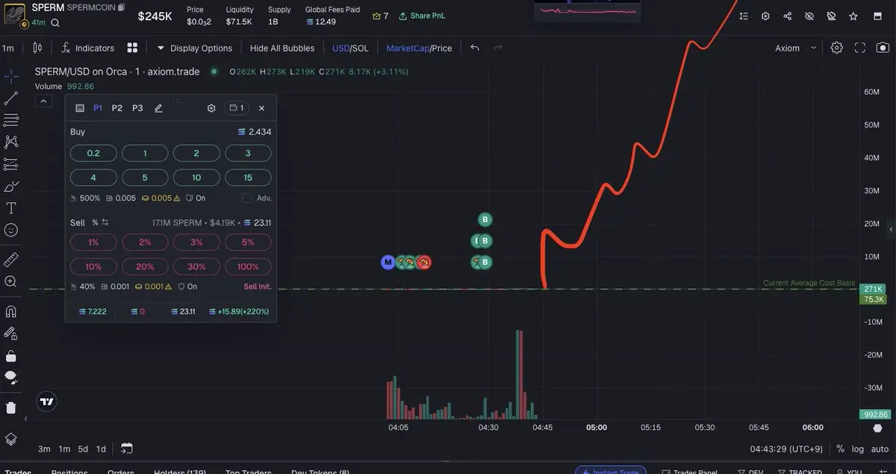Open the chart layout grid icon
The image size is (896, 474).
tap(132, 48)
